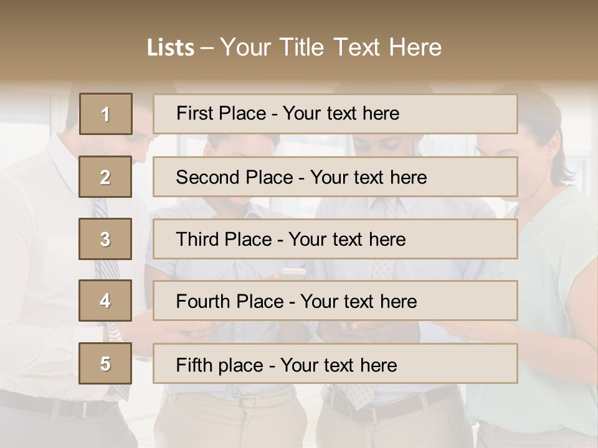598x448 pixels.
Task: Select the First Place text box
Action: tap(335, 114)
